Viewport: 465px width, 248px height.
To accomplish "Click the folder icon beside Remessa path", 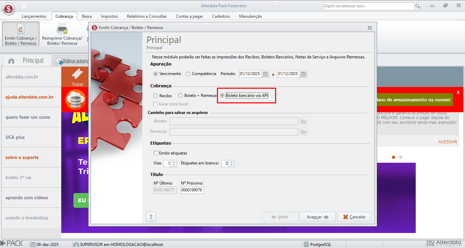I will (x=303, y=132).
